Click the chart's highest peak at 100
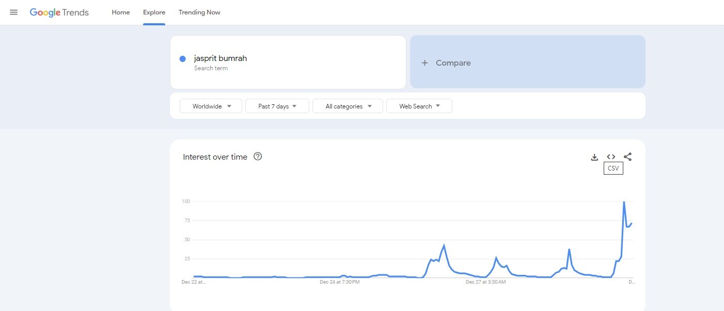724x311 pixels. [x=624, y=202]
